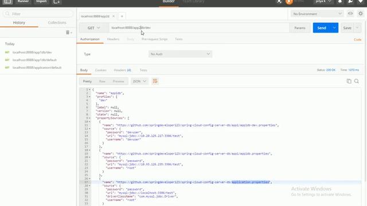Open history item localhost:8888/app1db/default
This screenshot has width=367, height=206.
tap(34, 60)
